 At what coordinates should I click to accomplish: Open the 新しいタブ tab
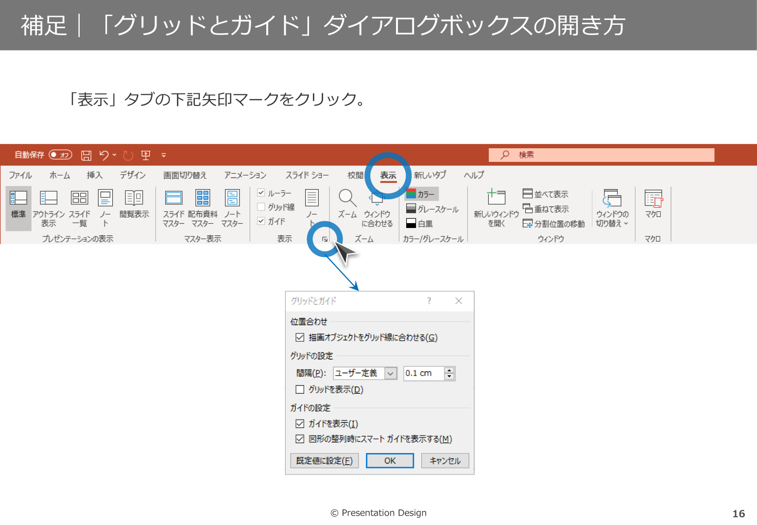(430, 175)
